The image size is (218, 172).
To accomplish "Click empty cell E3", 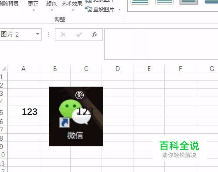I will 149,93.
